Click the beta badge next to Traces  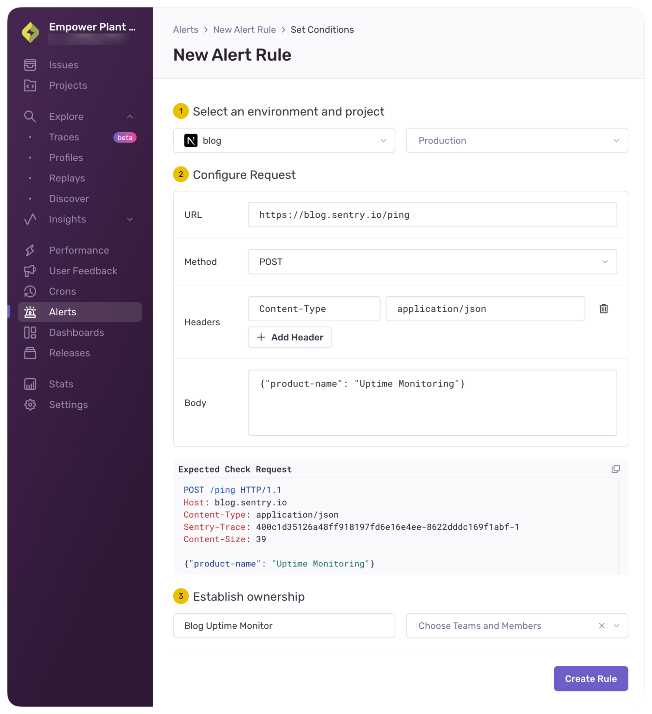[125, 138]
